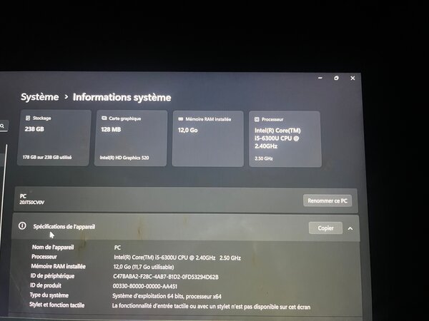Viewport: 429px width, 321px height.
Task: Click the info icon beside Spécifications de l'appareil
Action: coord(22,226)
